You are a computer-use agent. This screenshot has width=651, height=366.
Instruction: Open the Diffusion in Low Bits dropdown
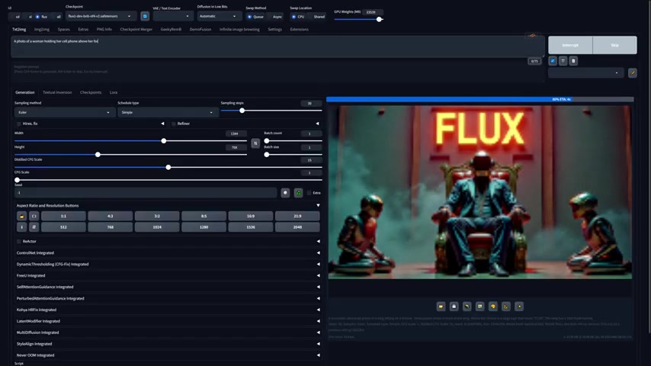(x=219, y=16)
